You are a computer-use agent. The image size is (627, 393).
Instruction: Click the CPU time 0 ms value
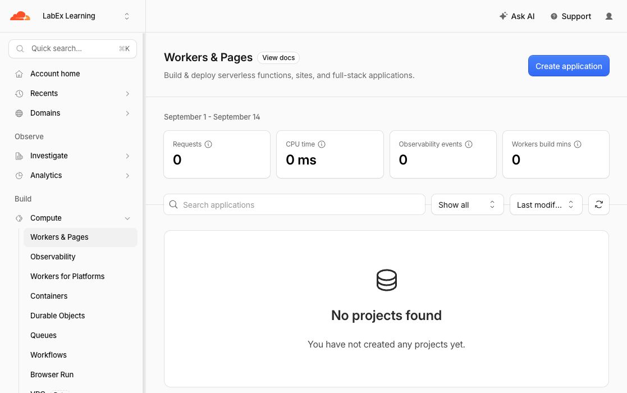301,160
